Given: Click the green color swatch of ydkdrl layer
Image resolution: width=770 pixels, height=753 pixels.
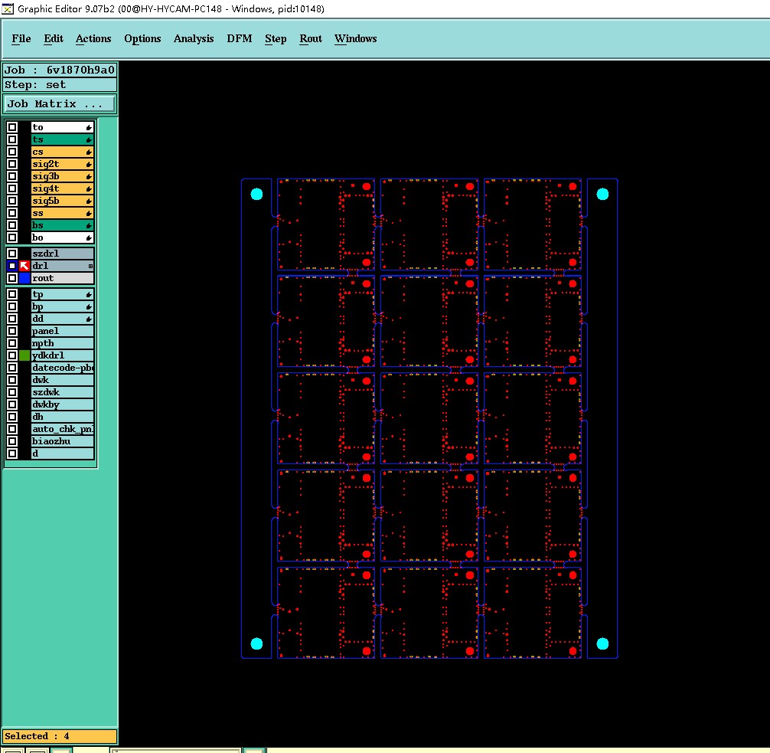Looking at the screenshot, I should [x=24, y=355].
